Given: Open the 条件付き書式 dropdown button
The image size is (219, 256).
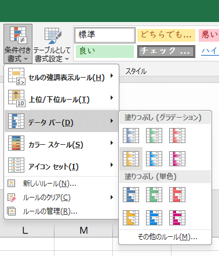Looking at the screenshot, I should [x=18, y=44].
